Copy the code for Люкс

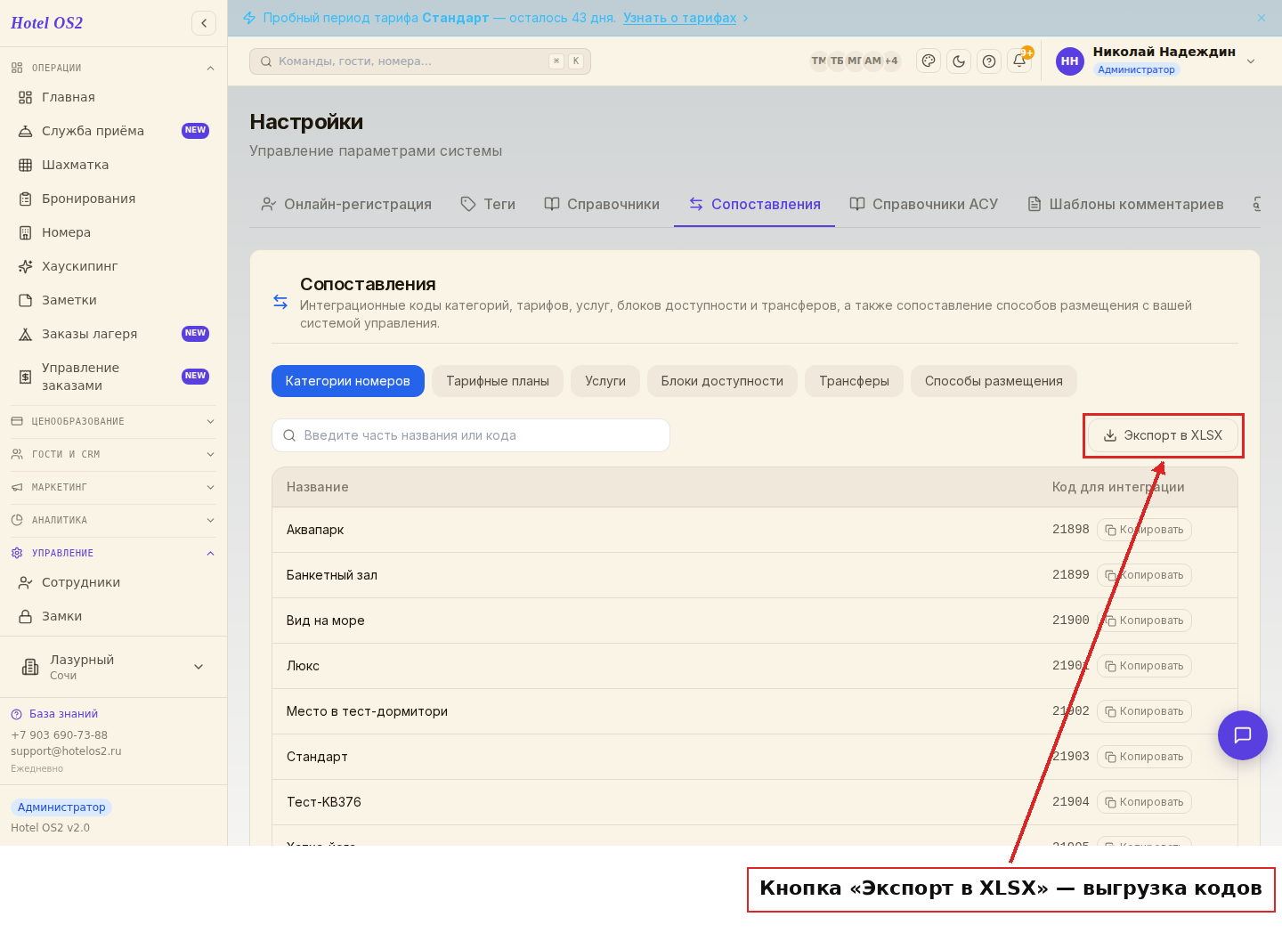(x=1144, y=666)
